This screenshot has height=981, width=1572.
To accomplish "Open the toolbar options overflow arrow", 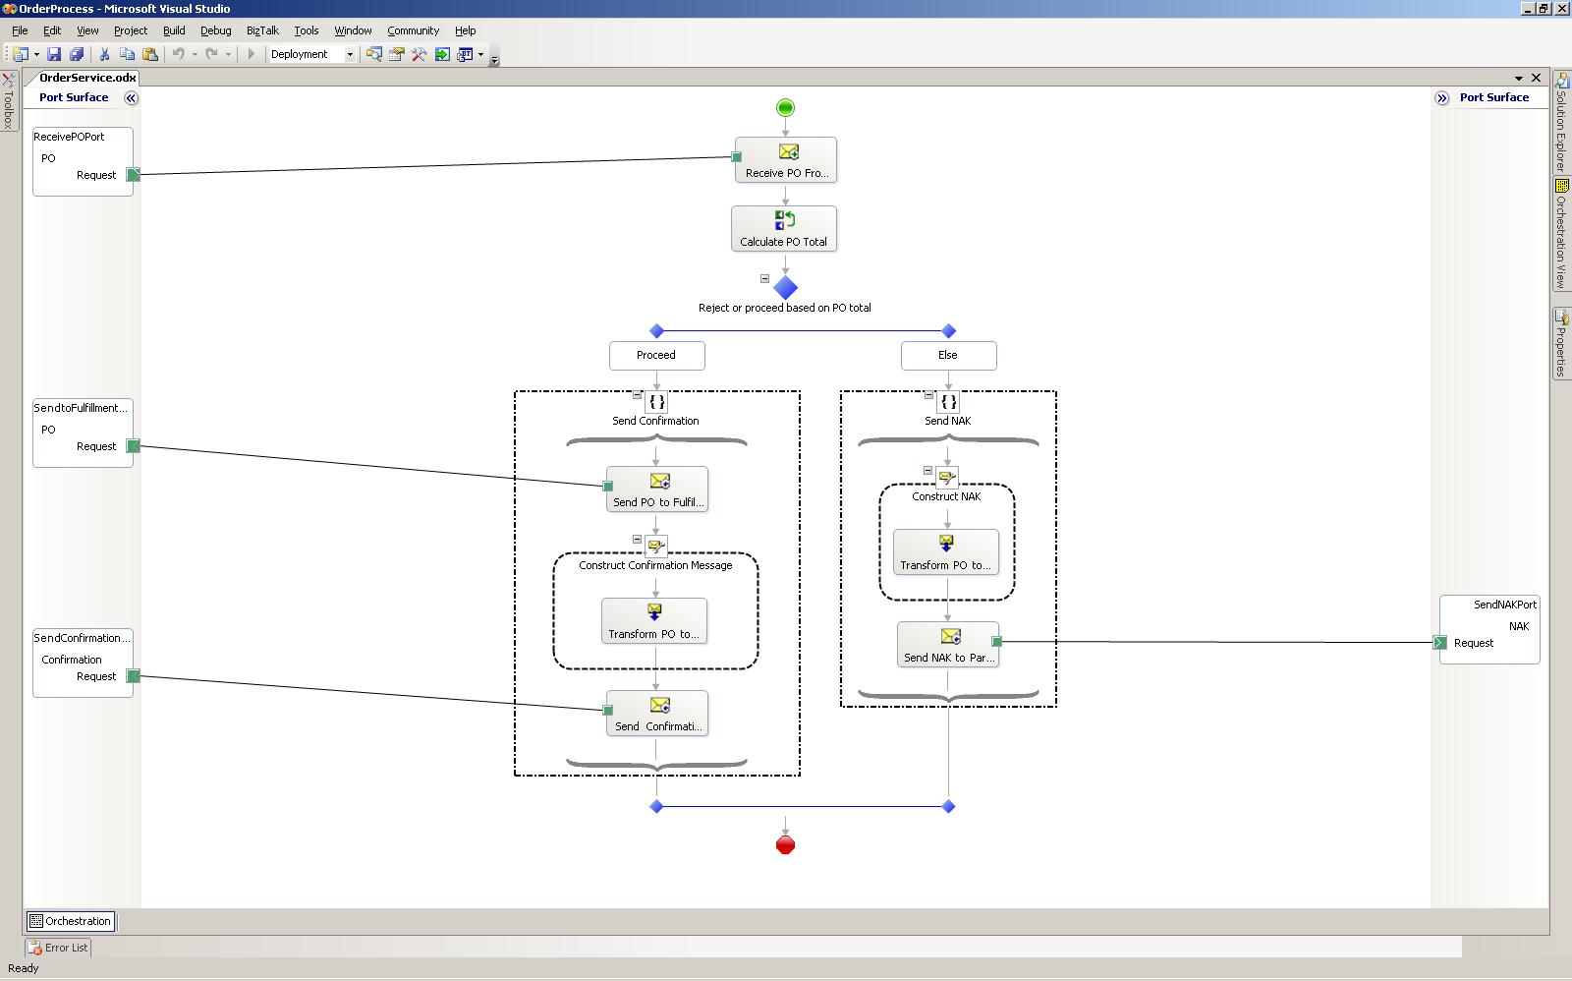I will click(x=494, y=58).
